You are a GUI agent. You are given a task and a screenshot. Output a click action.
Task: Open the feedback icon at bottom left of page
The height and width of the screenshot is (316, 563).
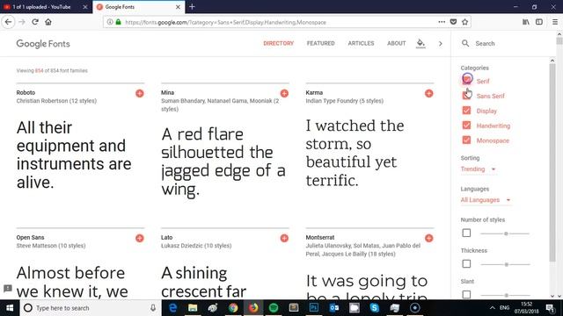8,288
